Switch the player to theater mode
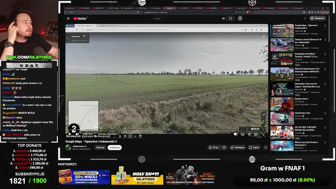336x189 pixels. tap(256, 134)
